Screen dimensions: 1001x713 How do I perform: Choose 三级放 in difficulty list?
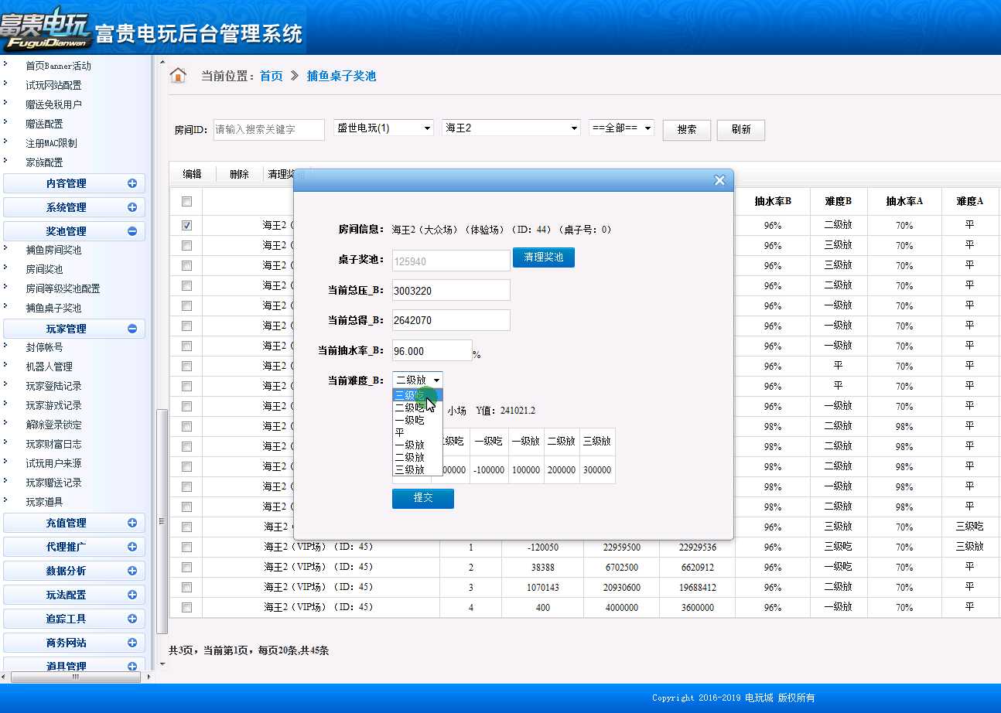pyautogui.click(x=418, y=469)
